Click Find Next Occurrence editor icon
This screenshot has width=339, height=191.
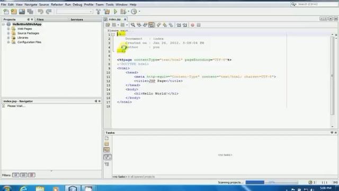(x=145, y=25)
